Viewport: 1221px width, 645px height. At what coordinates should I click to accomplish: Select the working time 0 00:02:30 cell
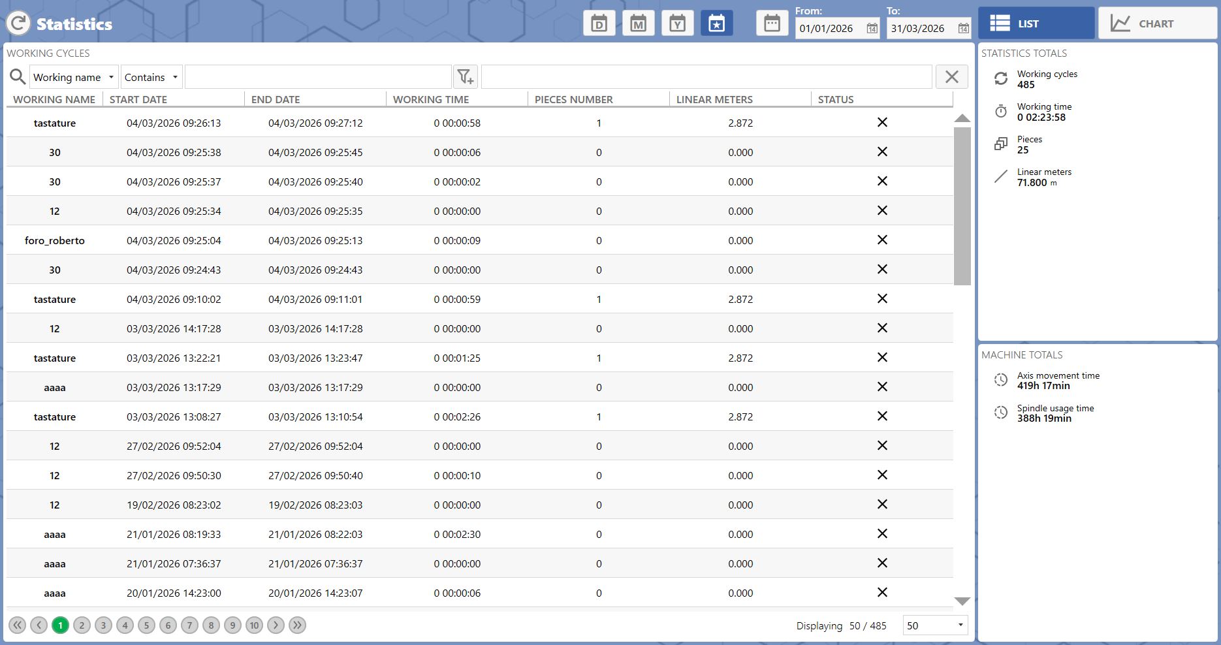click(457, 534)
